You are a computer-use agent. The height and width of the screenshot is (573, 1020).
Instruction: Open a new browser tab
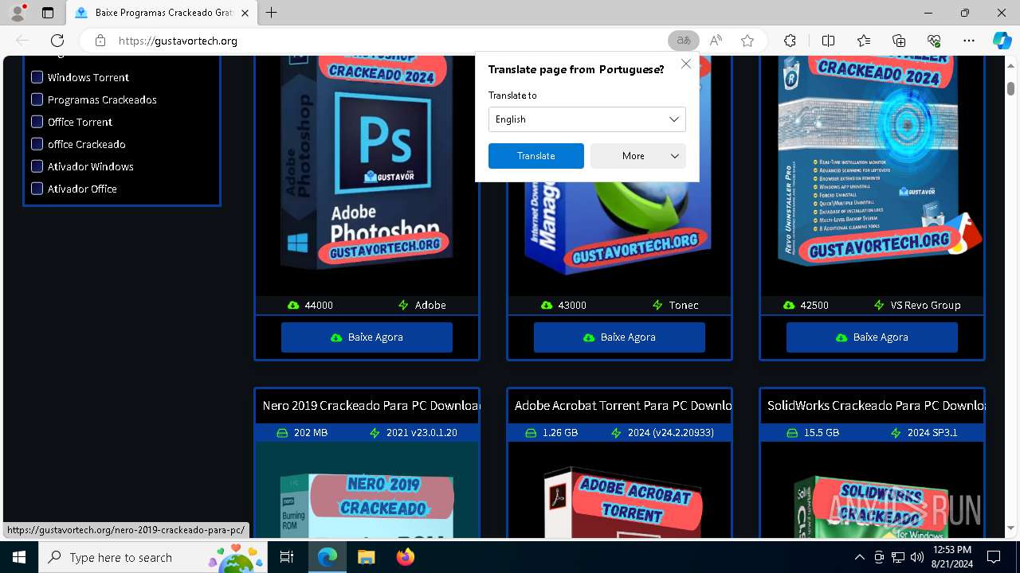272,13
